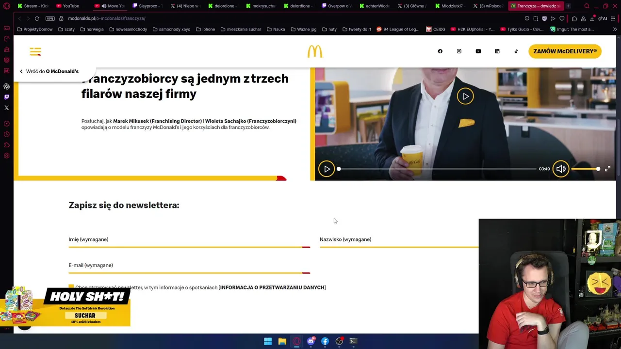621x349 pixels.
Task: Open Opera sidebar settings gear
Action: 6,156
